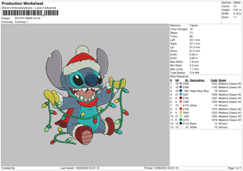Click the "53.1 mm" value in the Right row

pos(195,44)
